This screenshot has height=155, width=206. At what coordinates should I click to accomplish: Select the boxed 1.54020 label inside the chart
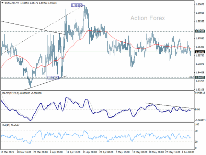tap(53, 77)
